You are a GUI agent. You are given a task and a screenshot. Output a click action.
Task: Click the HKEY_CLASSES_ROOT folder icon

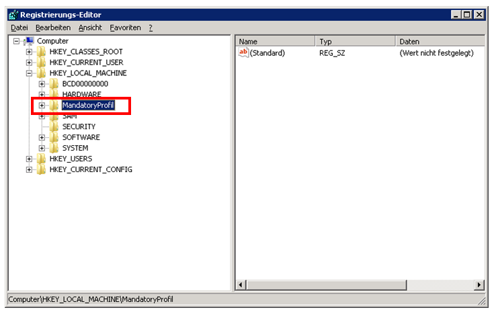coord(42,52)
